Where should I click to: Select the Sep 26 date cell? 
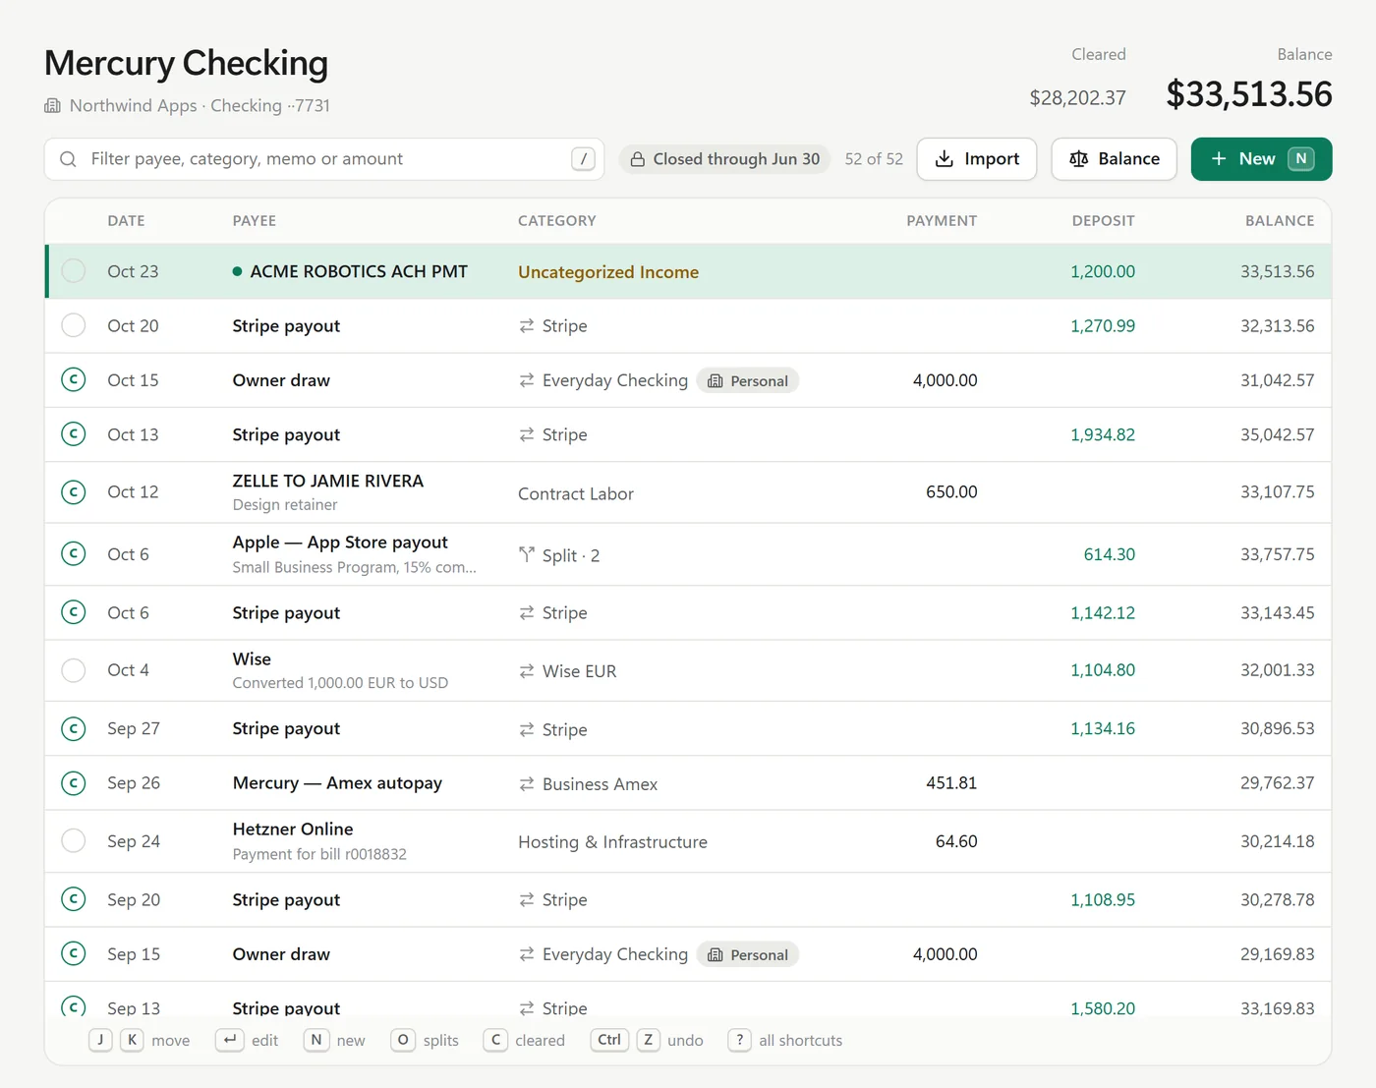pos(134,783)
